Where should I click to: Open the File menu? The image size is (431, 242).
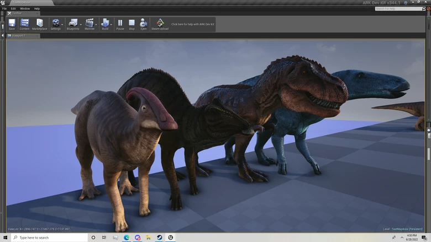(4, 9)
